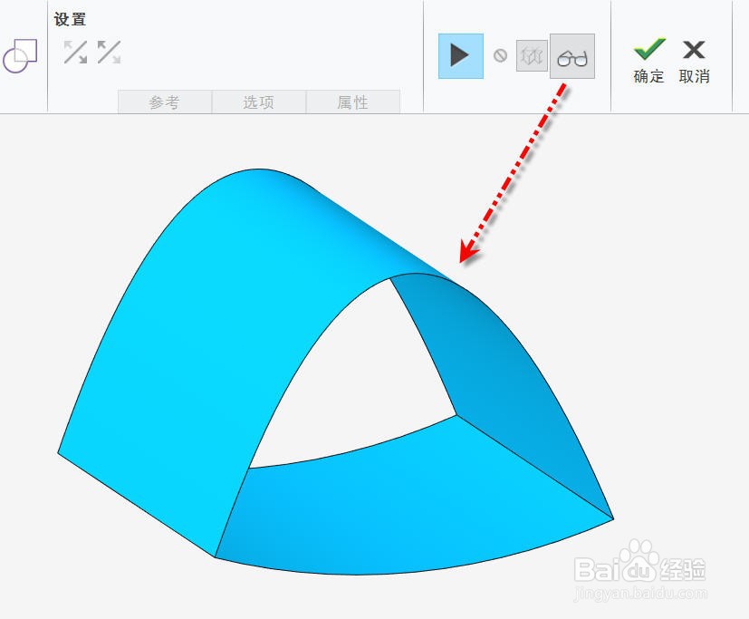Toggle the glasses verify preview button

click(572, 56)
